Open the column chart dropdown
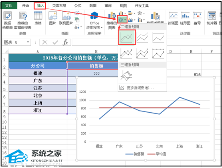This screenshot has height=168, width=222. [x=122, y=13]
